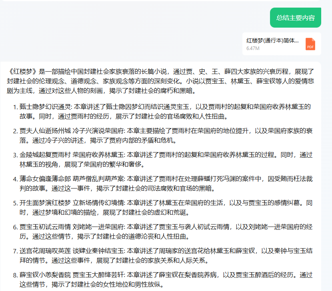Click the text 荣国府收养林黛玉 in item 3 title

(98, 155)
